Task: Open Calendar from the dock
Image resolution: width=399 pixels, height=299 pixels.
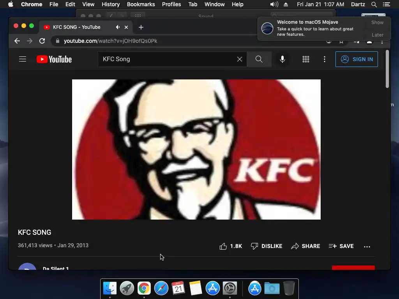Action: (x=178, y=288)
